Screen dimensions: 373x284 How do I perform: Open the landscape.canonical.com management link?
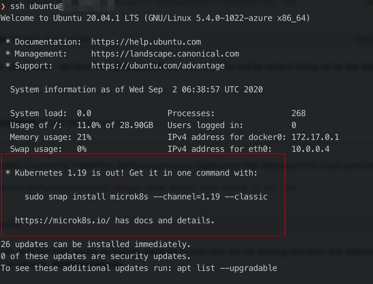coord(165,54)
